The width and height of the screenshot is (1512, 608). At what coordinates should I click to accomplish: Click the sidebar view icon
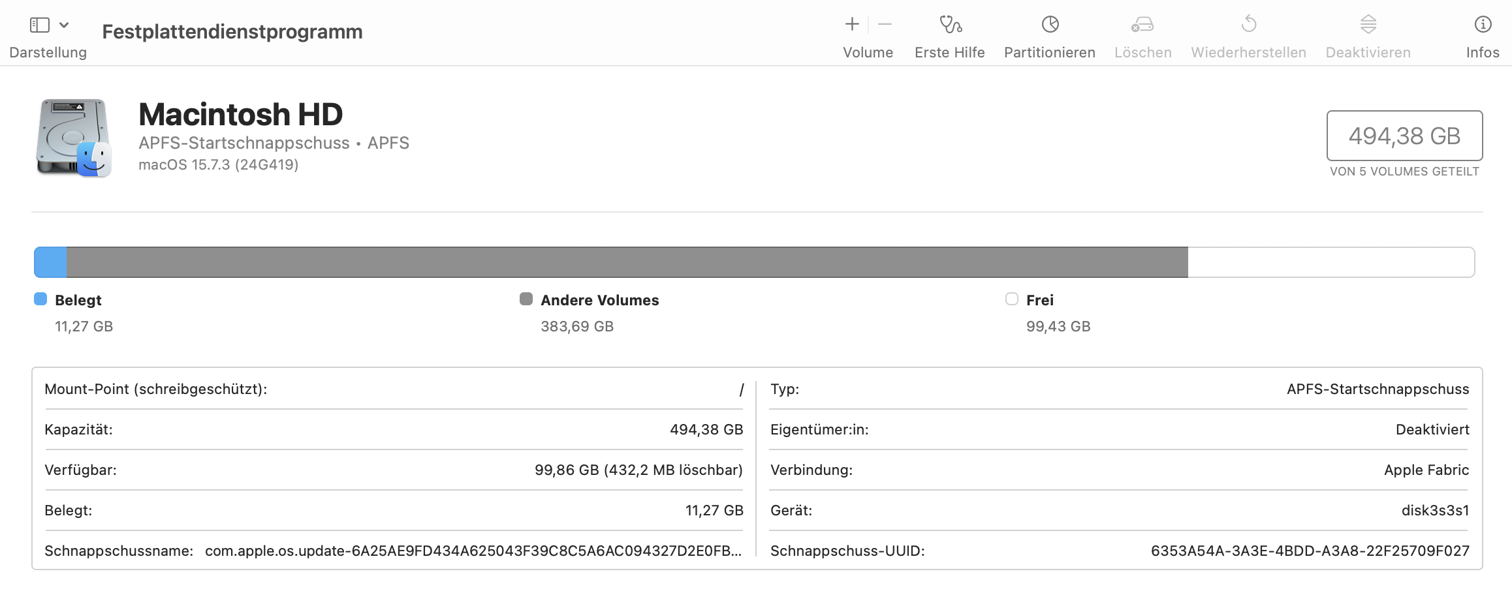coord(40,25)
